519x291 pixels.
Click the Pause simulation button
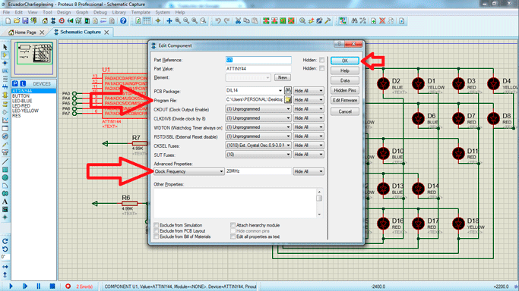(39, 286)
